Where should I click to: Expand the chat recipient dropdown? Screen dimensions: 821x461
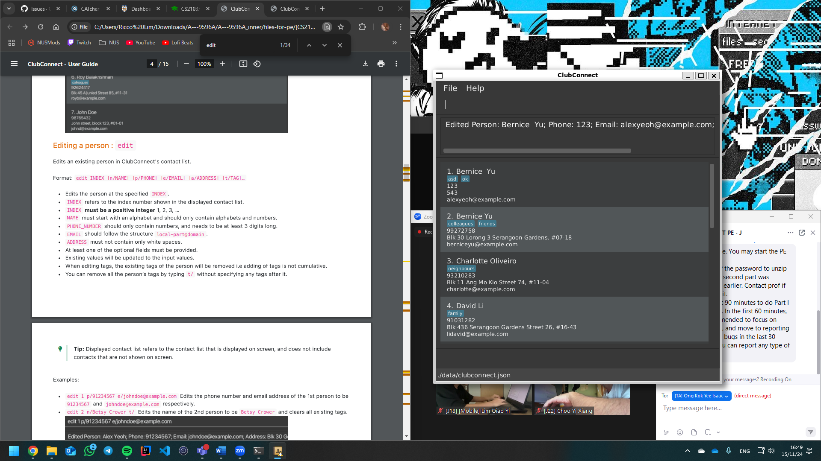[x=701, y=396]
